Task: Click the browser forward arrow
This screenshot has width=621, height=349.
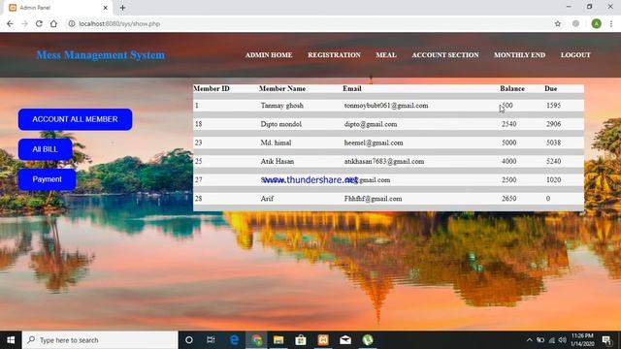Action: tap(24, 23)
